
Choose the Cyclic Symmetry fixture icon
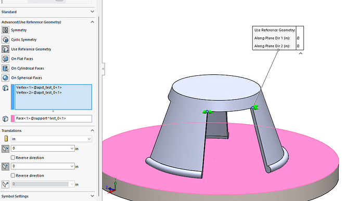coord(6,40)
